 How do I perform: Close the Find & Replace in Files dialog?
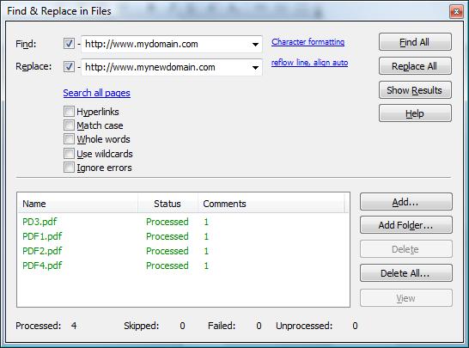pyautogui.click(x=456, y=12)
